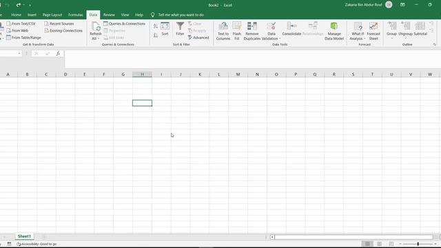Open Recent Sources
Viewport: 441px width, 248px height.
[59, 23]
